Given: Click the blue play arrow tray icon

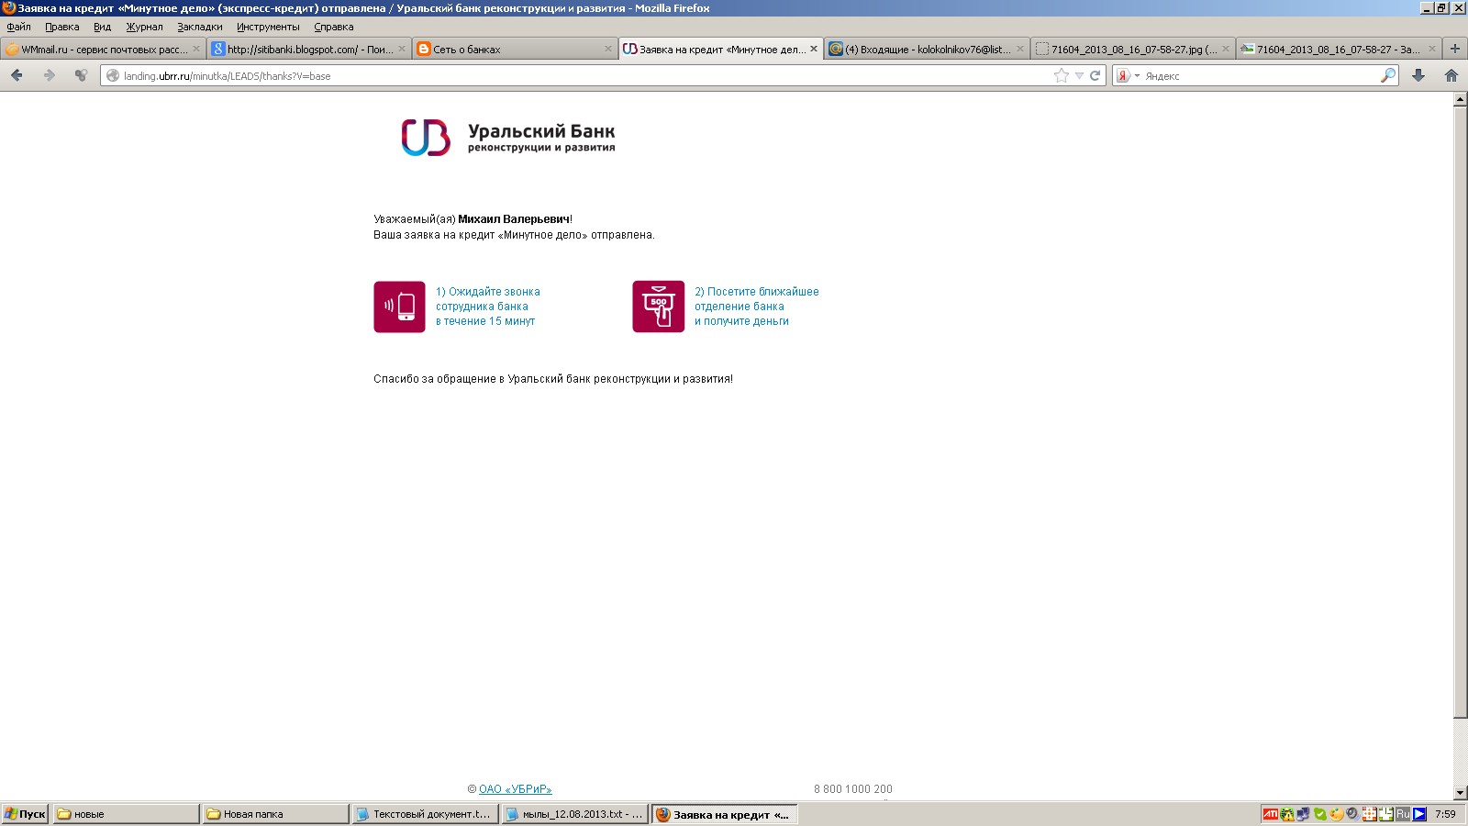Looking at the screenshot, I should (x=1419, y=814).
